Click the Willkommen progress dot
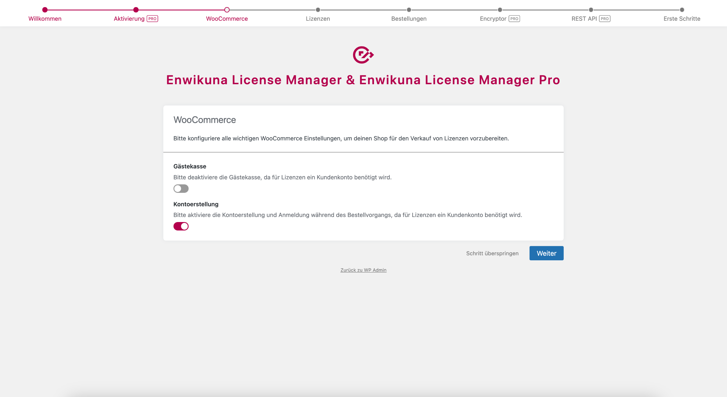The image size is (727, 397). coord(45,10)
